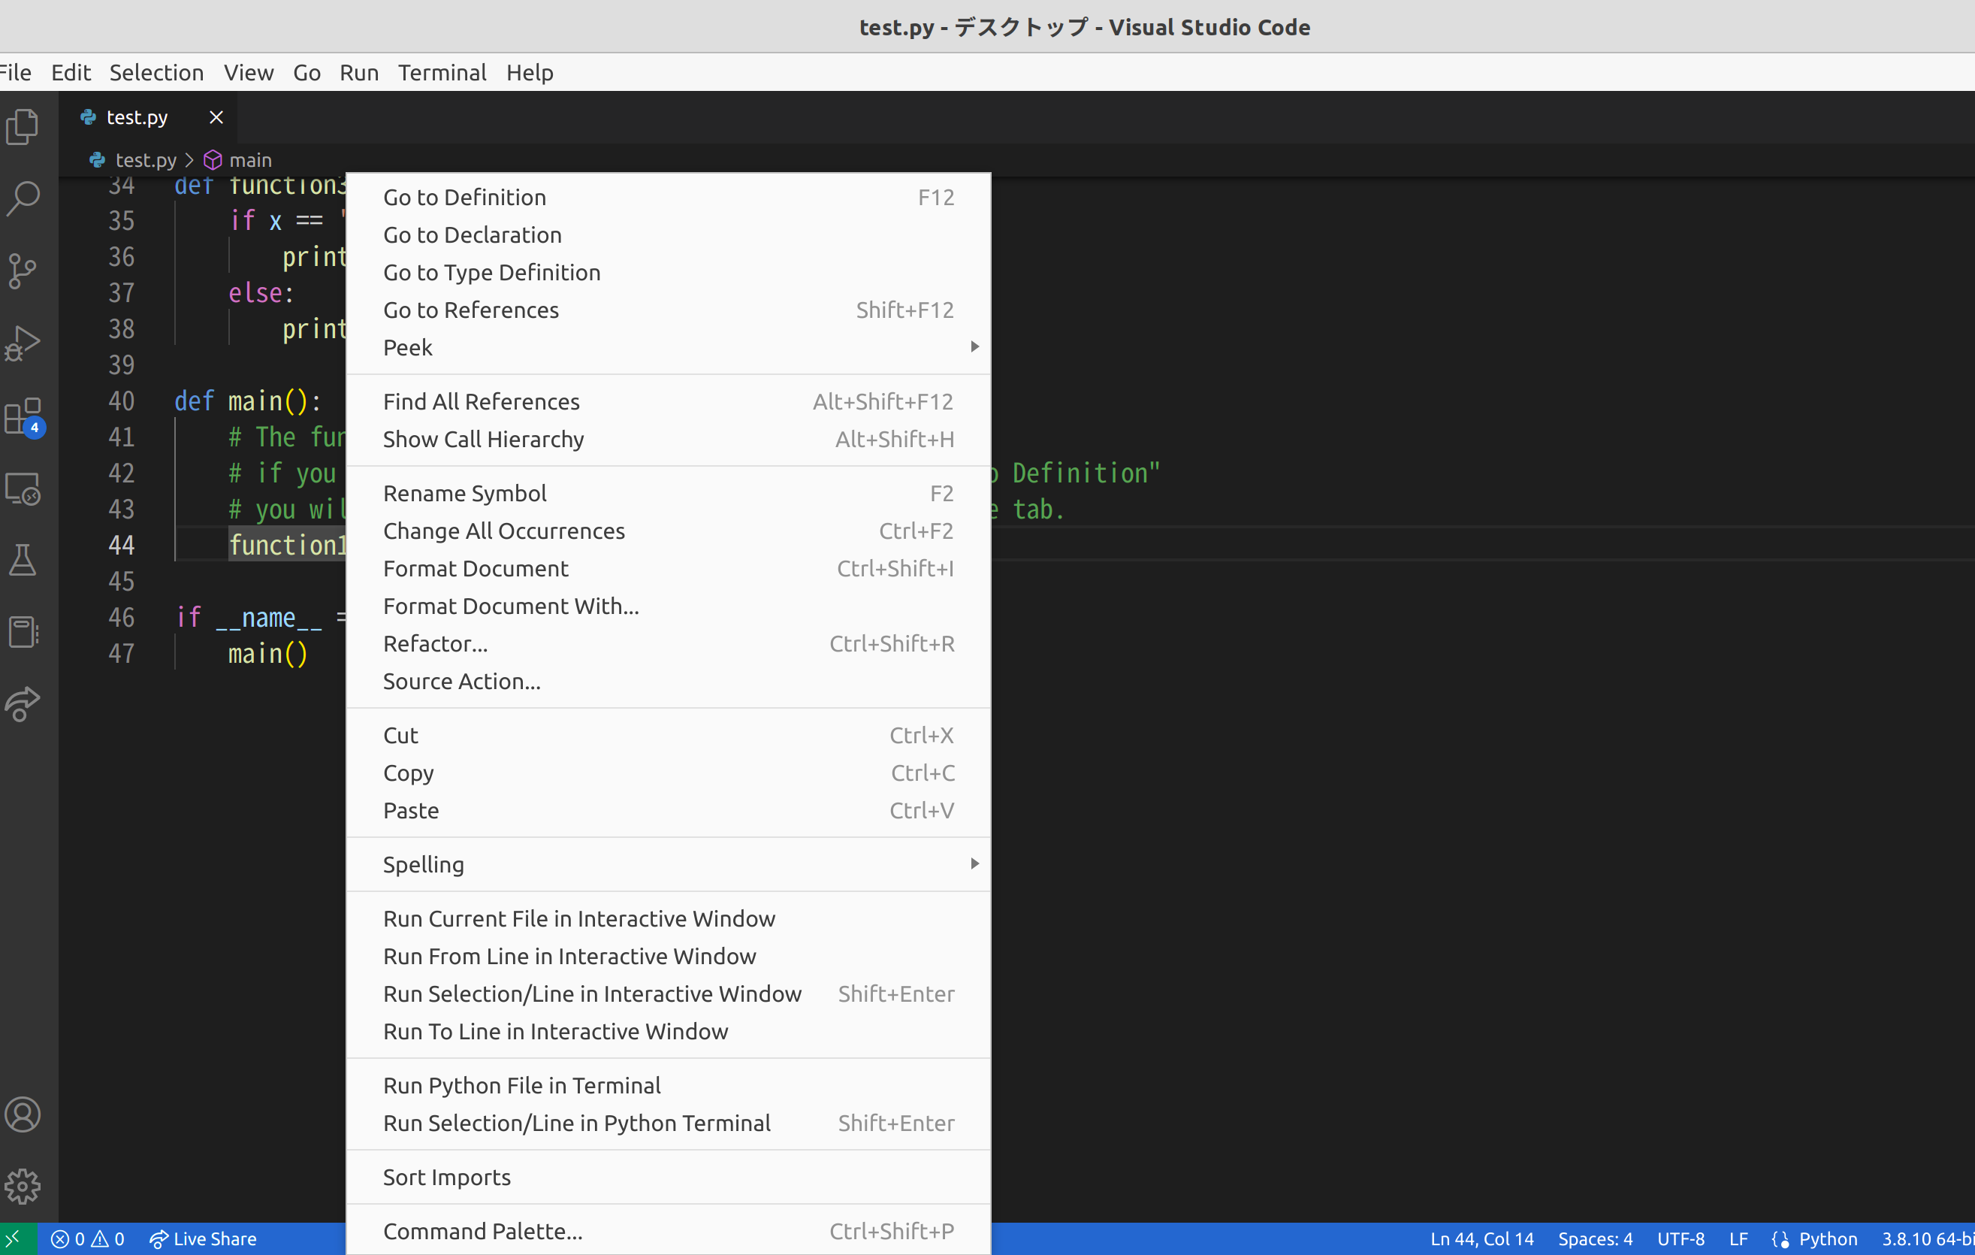Open the Terminal menu in menu bar

[x=442, y=73]
